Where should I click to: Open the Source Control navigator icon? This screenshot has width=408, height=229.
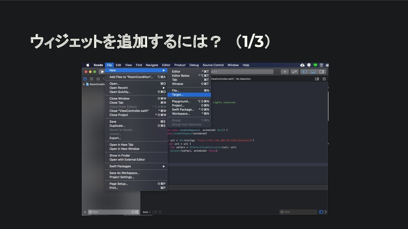[x=92, y=79]
